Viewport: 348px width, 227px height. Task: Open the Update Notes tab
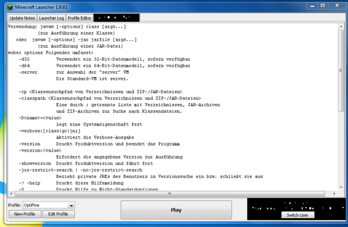[x=22, y=18]
